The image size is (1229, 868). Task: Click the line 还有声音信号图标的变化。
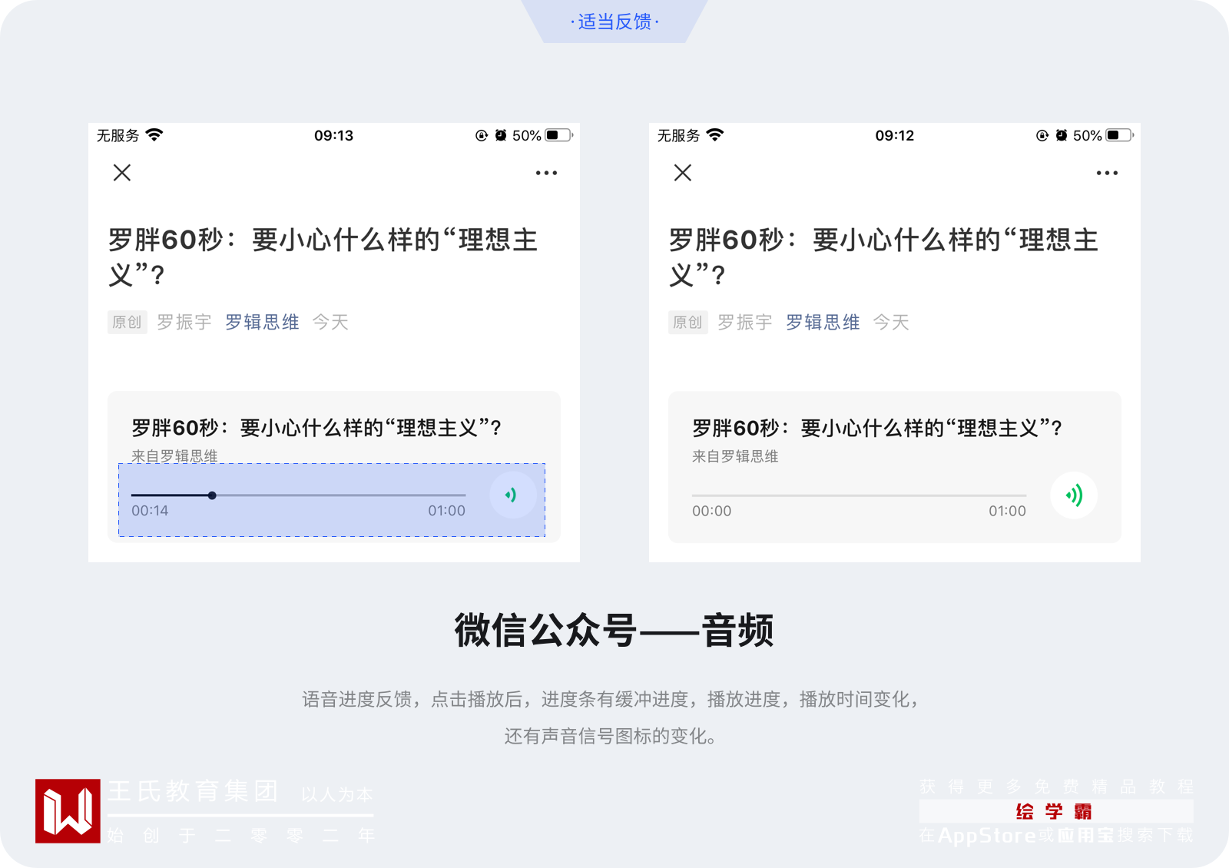(x=611, y=736)
